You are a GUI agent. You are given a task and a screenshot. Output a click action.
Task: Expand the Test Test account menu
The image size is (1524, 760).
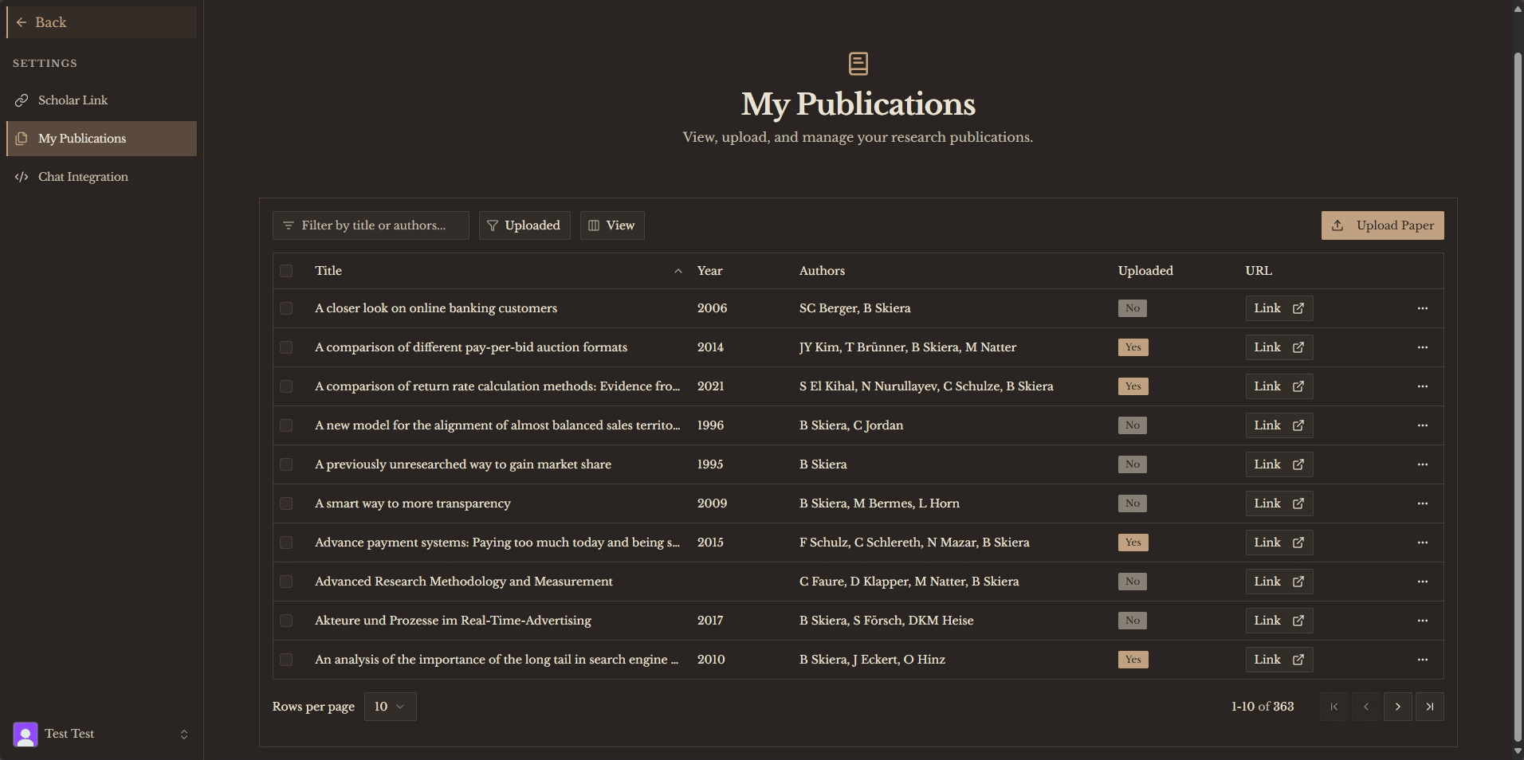tap(184, 734)
